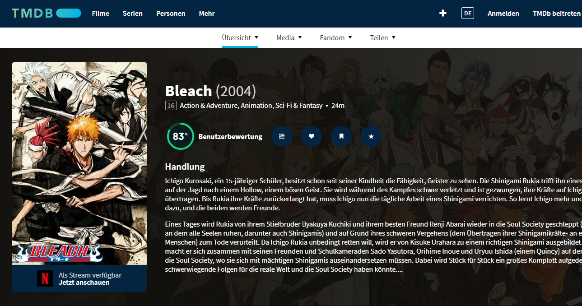This screenshot has width=582, height=306.
Task: Click Jetzt anschauen streaming link
Action: [84, 283]
